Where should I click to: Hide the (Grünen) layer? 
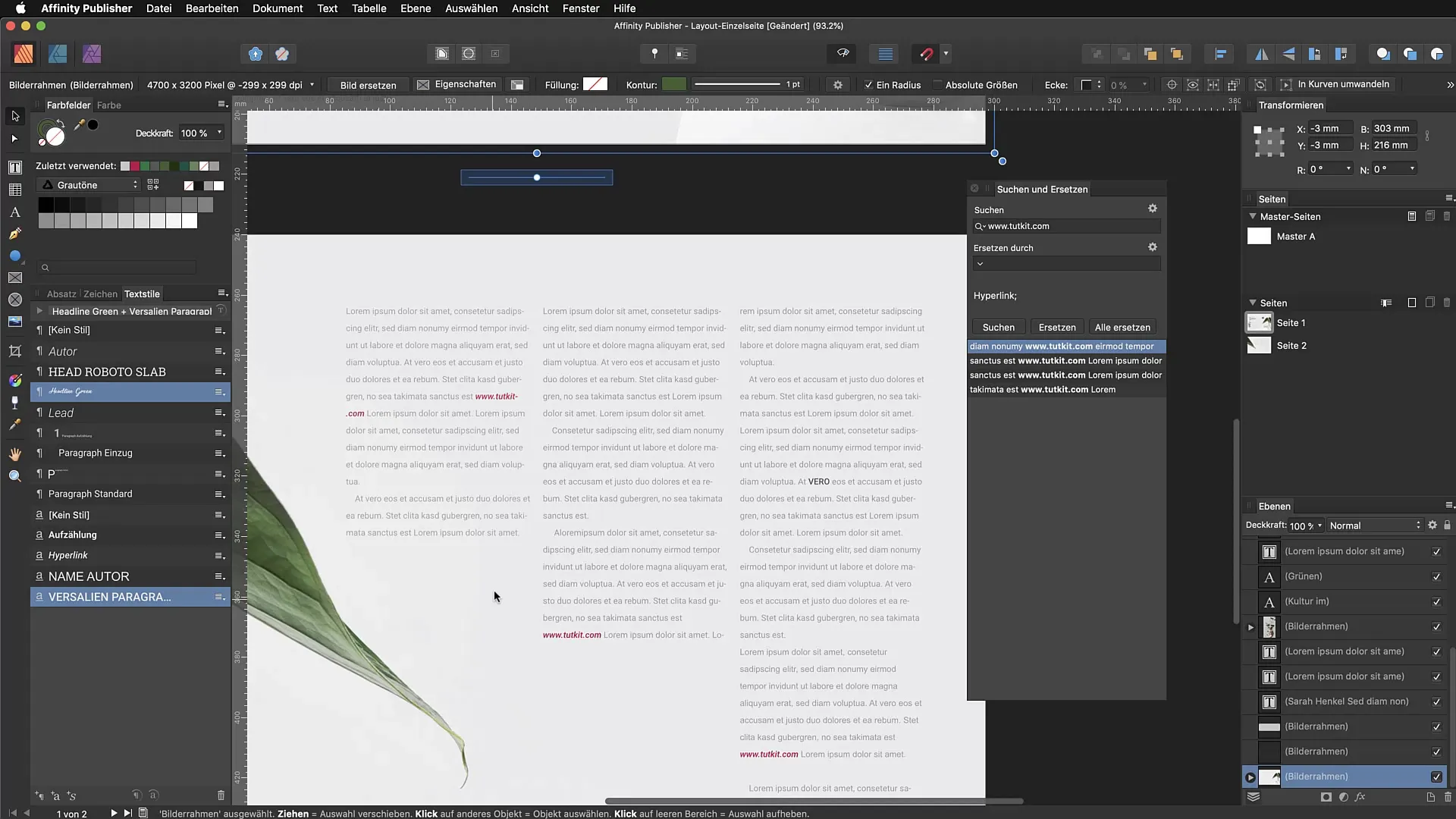(x=1436, y=577)
